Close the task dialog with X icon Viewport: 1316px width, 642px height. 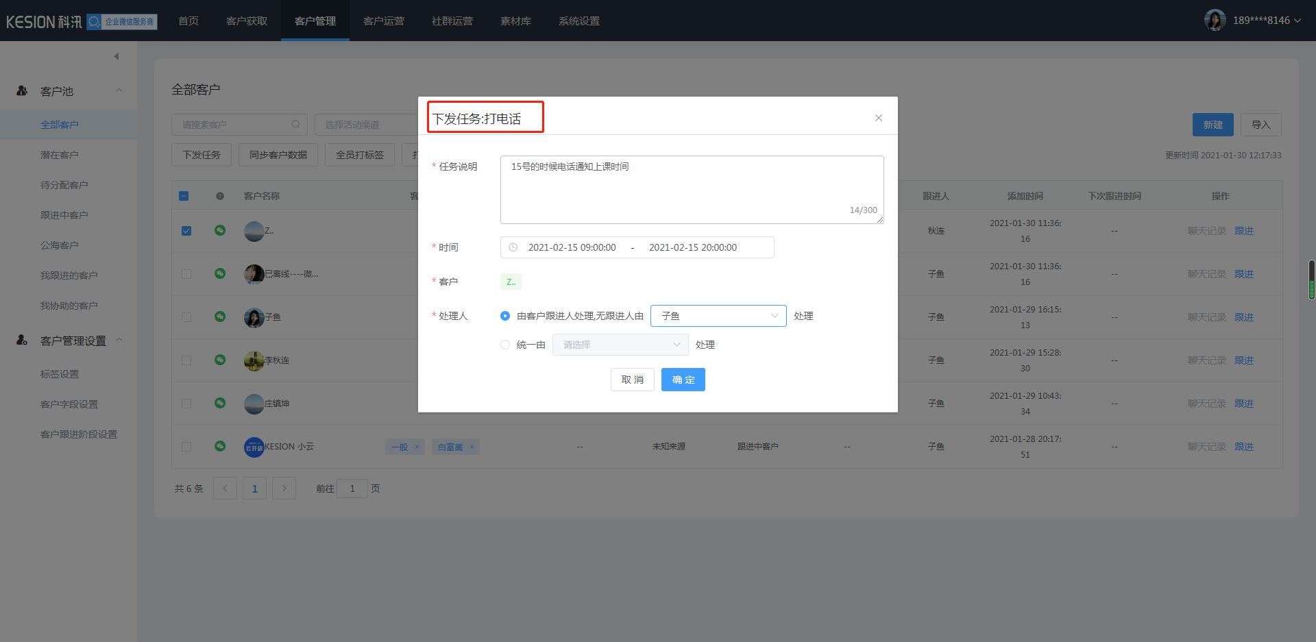click(x=878, y=118)
